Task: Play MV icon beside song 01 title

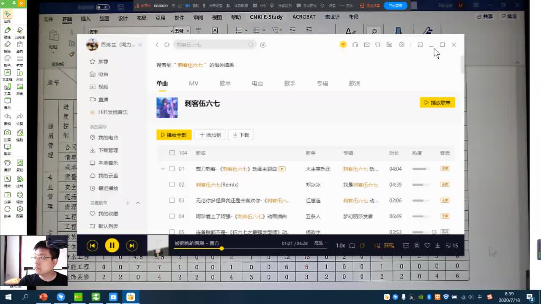Action: [282, 169]
